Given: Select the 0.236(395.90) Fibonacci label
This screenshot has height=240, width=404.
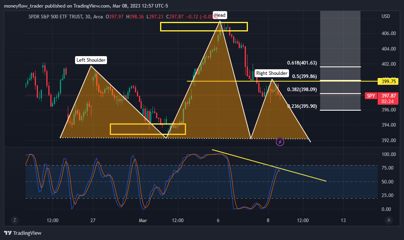Looking at the screenshot, I should coord(302,106).
